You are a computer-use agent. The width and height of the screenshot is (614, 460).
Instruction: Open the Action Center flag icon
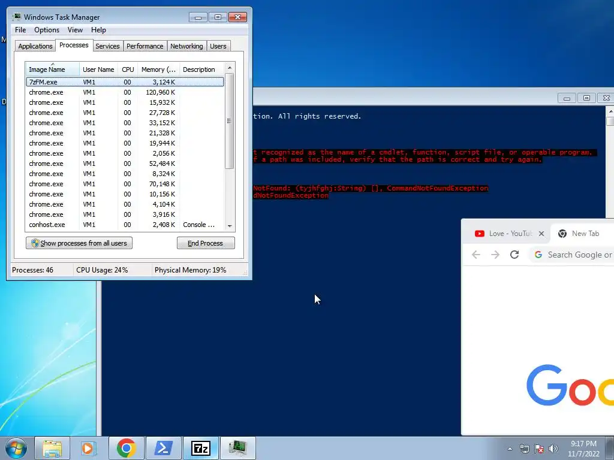click(x=539, y=449)
